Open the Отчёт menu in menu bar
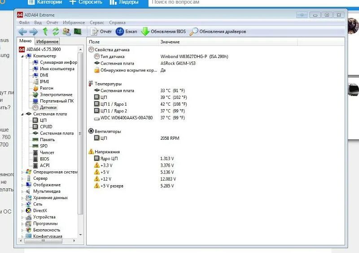Viewport: 359px width, 253px height. (x=52, y=22)
